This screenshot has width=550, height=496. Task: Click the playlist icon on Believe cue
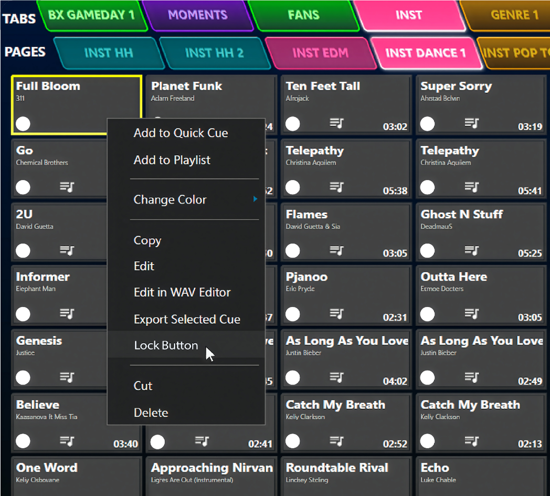tap(67, 441)
